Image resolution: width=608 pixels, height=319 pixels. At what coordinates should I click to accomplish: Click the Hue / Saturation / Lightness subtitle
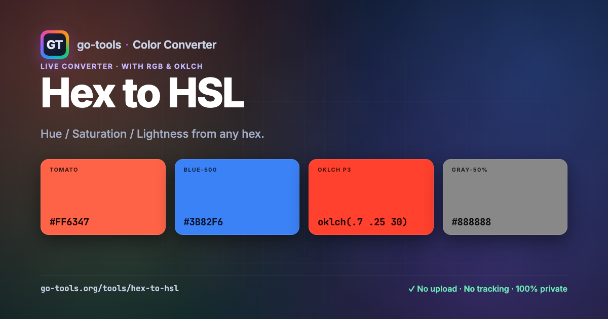coord(153,134)
